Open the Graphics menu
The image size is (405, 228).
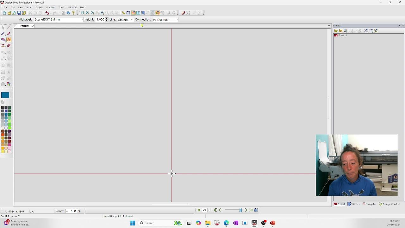[51, 7]
